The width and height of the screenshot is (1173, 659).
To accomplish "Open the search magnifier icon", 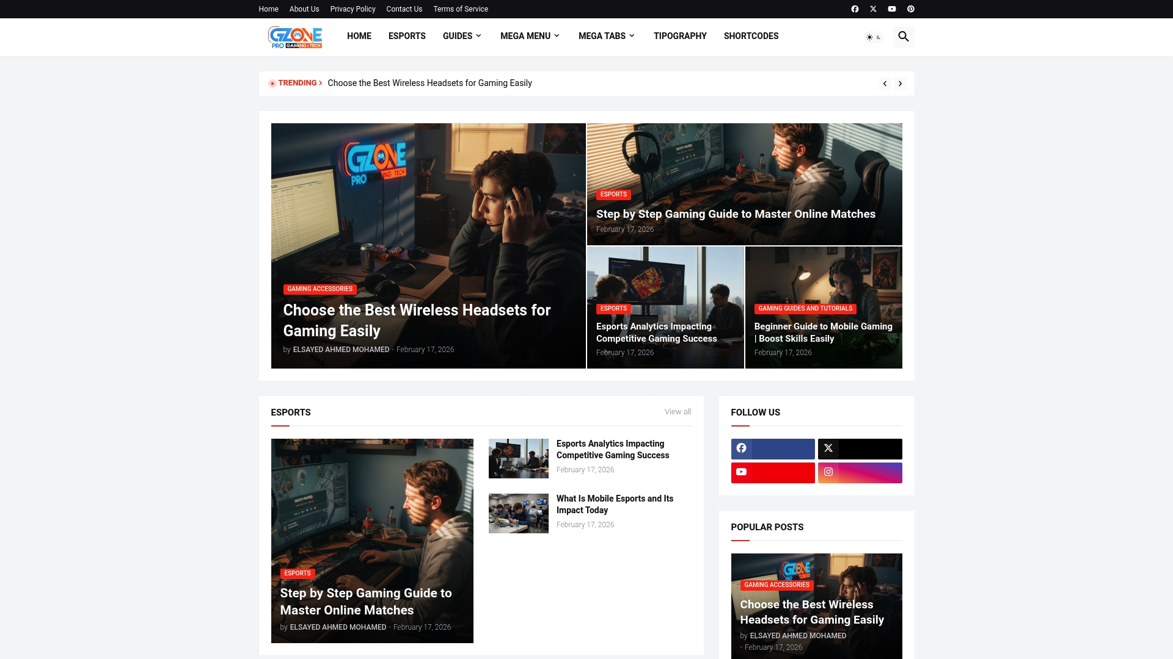I will (904, 37).
